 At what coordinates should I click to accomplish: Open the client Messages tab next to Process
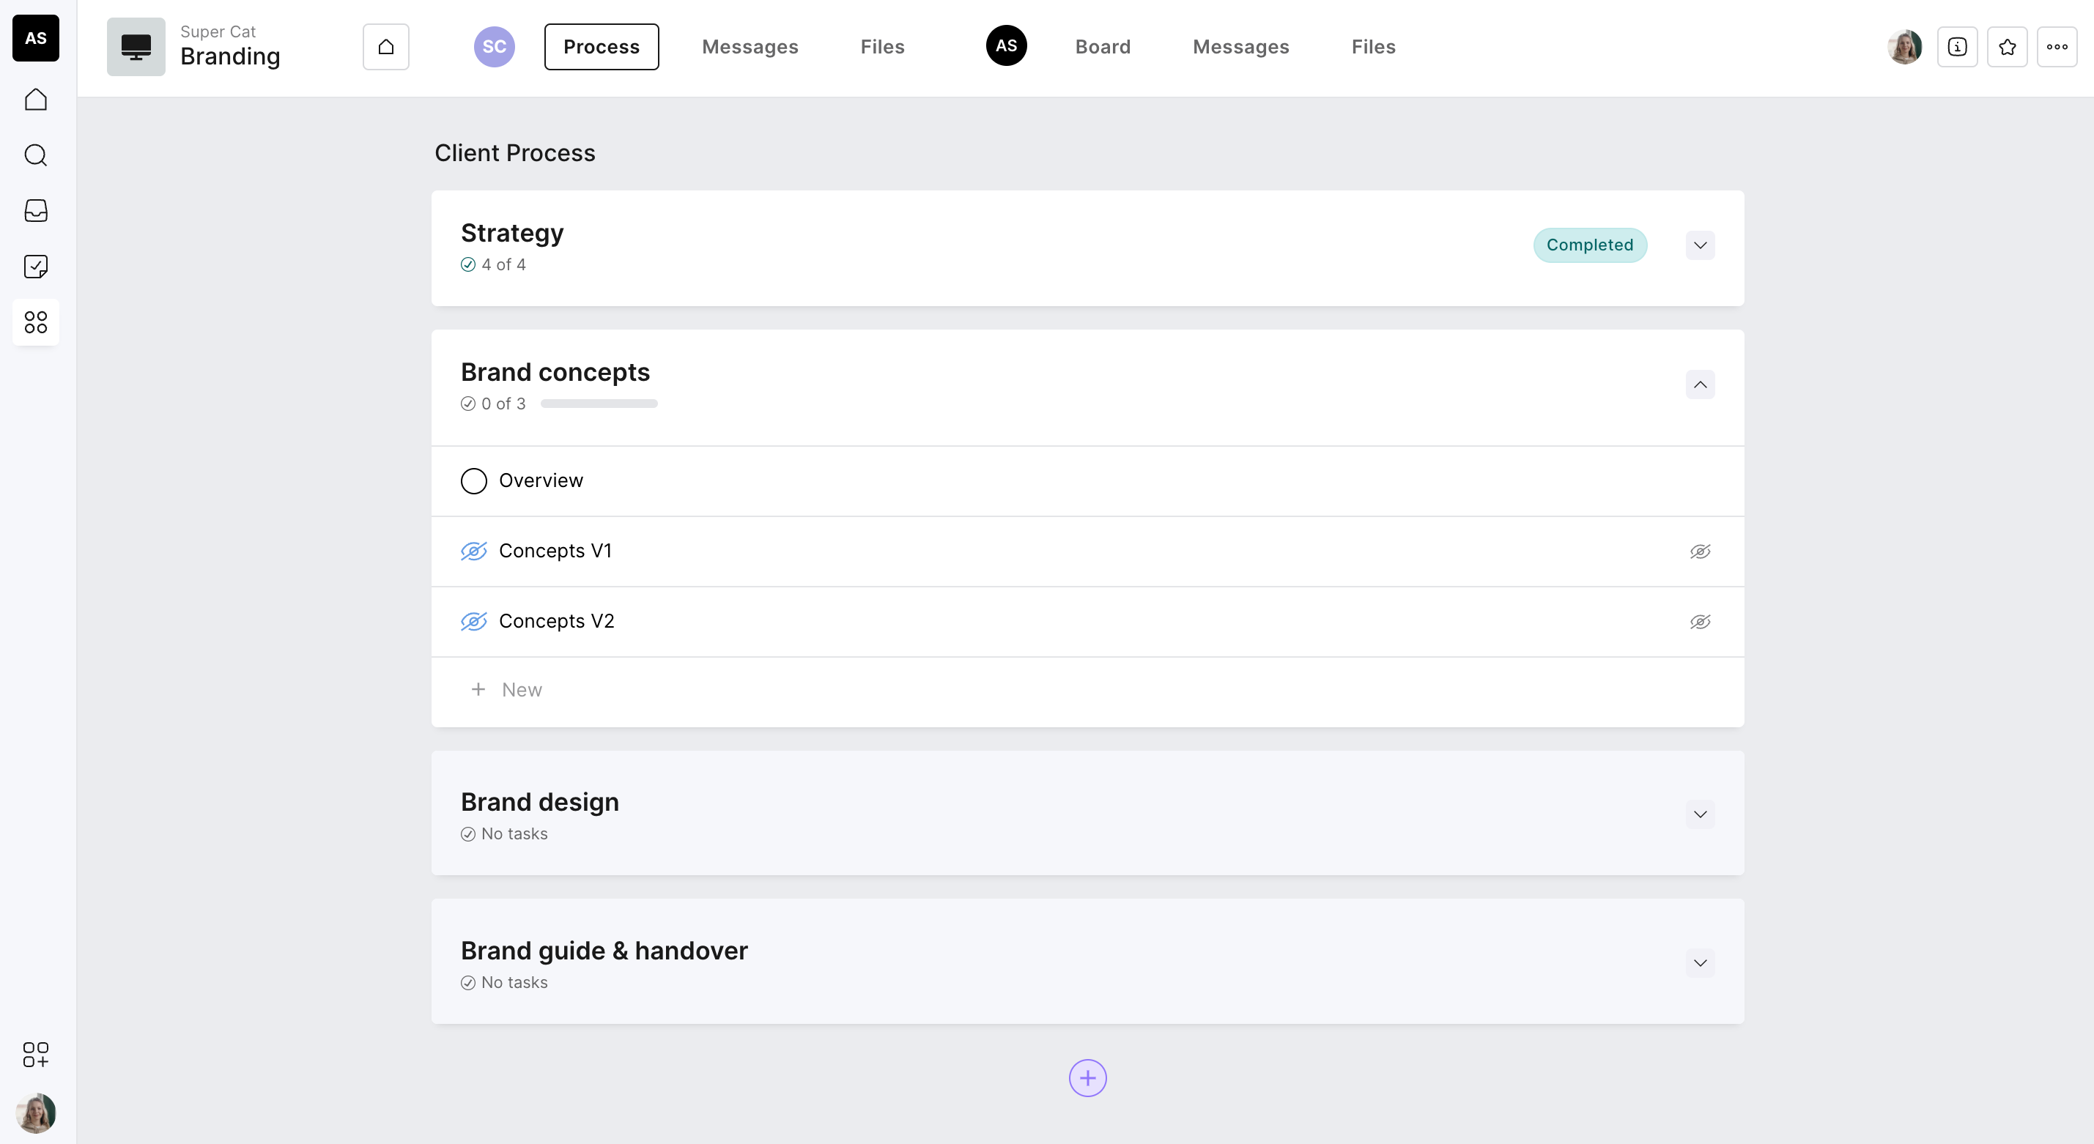coord(750,47)
